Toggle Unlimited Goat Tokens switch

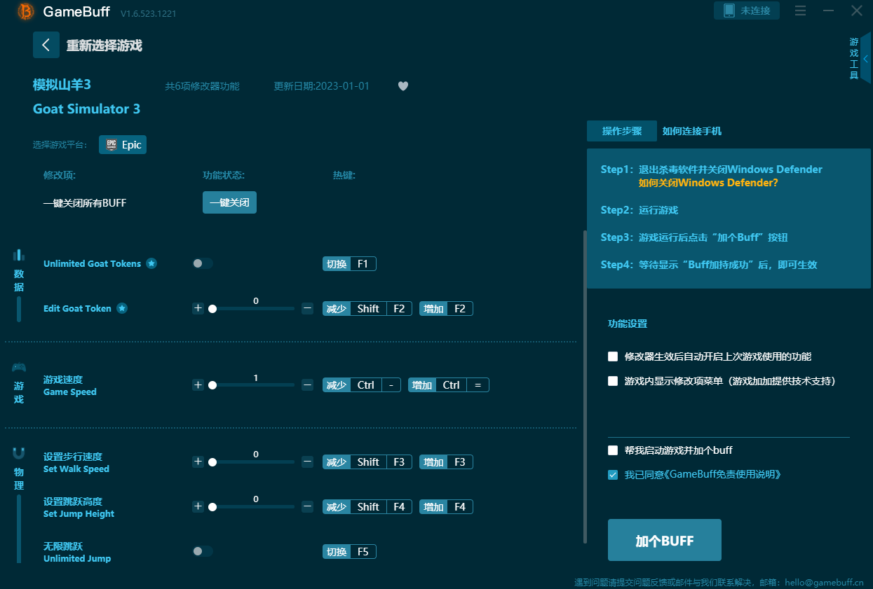(203, 263)
